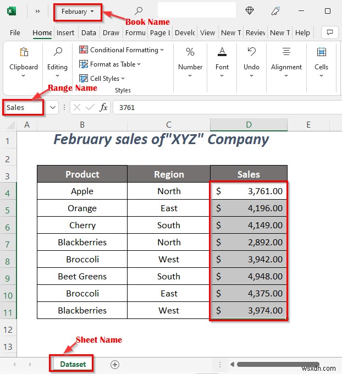Open the Formulas tab
The width and height of the screenshot is (342, 374).
tap(135, 32)
